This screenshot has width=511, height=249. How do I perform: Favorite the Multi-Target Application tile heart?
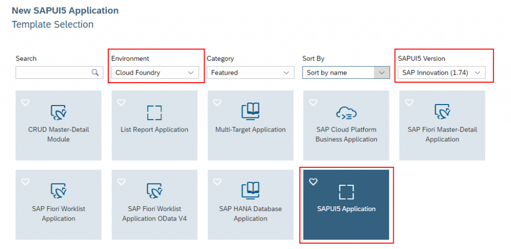click(x=217, y=103)
